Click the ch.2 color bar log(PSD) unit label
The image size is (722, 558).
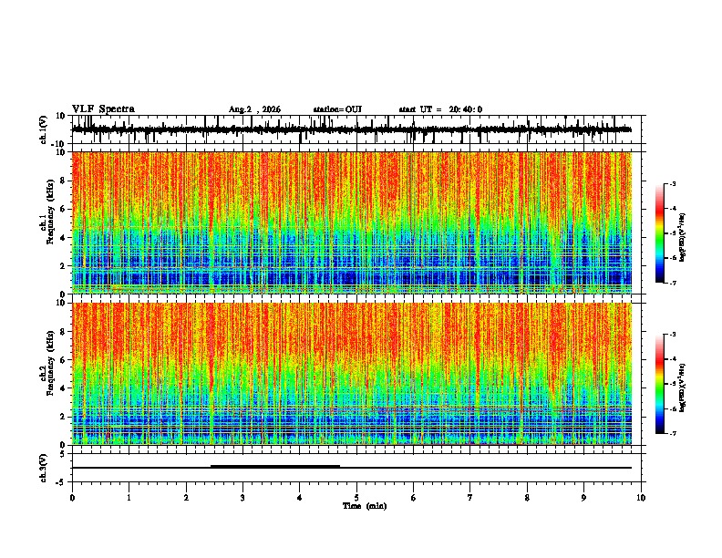683,387
